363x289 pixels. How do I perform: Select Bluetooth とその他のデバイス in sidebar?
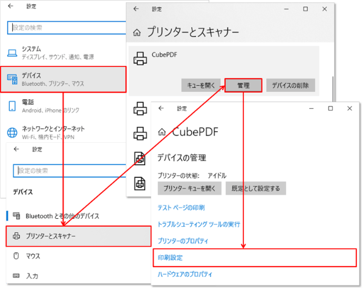point(79,216)
